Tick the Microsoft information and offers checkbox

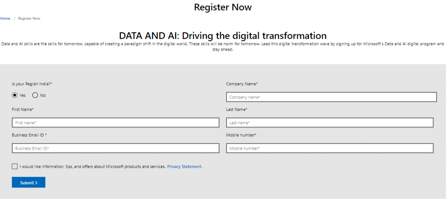(x=14, y=166)
